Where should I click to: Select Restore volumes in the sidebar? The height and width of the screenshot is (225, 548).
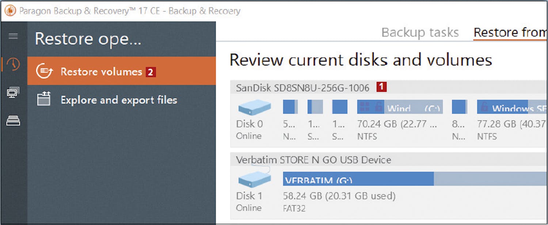click(101, 72)
